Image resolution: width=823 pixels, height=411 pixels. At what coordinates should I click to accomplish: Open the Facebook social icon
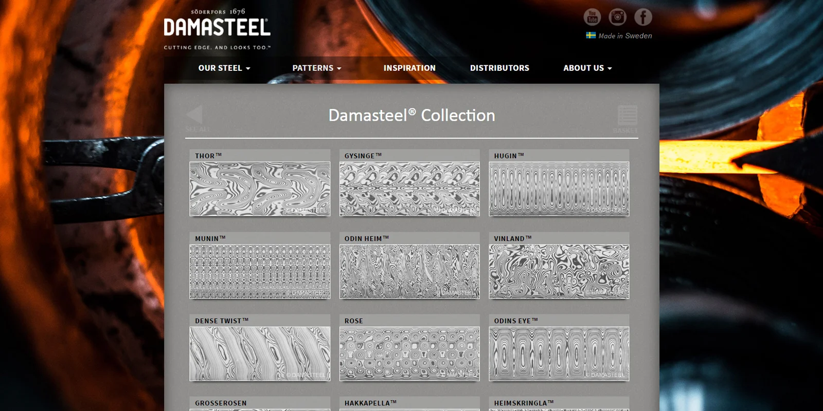click(643, 17)
